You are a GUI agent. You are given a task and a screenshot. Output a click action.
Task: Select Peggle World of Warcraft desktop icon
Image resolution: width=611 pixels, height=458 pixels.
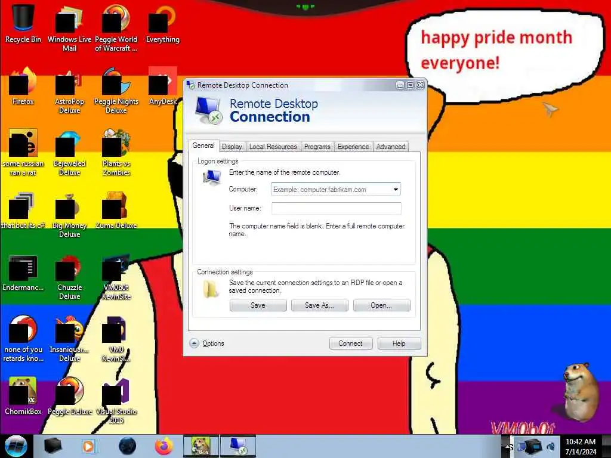[116, 27]
